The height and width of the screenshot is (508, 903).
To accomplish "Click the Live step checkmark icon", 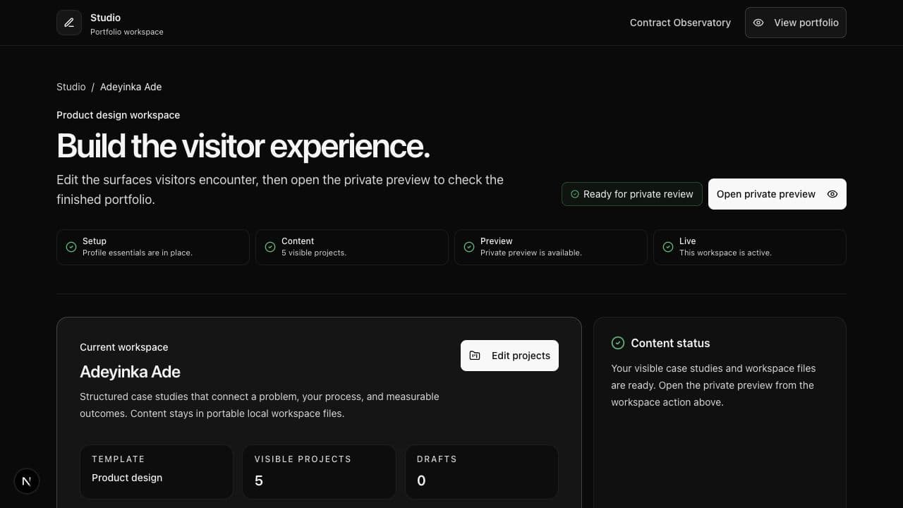I will click(x=668, y=247).
